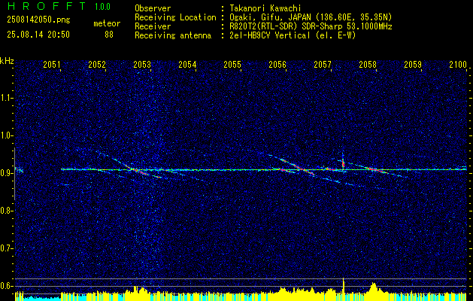Click the cyan low-level section at bottom left
The width and height of the screenshot is (473, 301).
pyautogui.click(x=42, y=298)
